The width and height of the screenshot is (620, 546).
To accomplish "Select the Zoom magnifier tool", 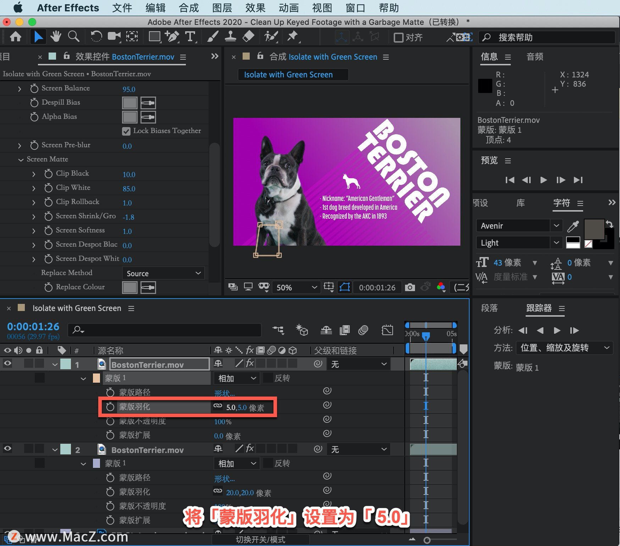I will 73,37.
